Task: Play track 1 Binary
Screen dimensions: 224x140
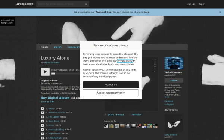Action: coord(43,109)
